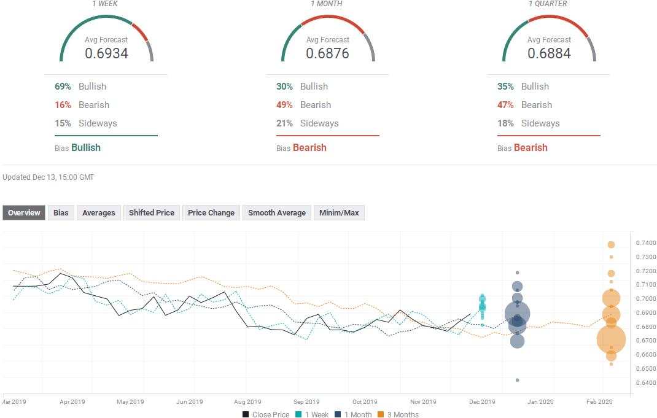Click the topmost orange bubble near 0.7400
The width and height of the screenshot is (657, 418).
click(x=612, y=245)
